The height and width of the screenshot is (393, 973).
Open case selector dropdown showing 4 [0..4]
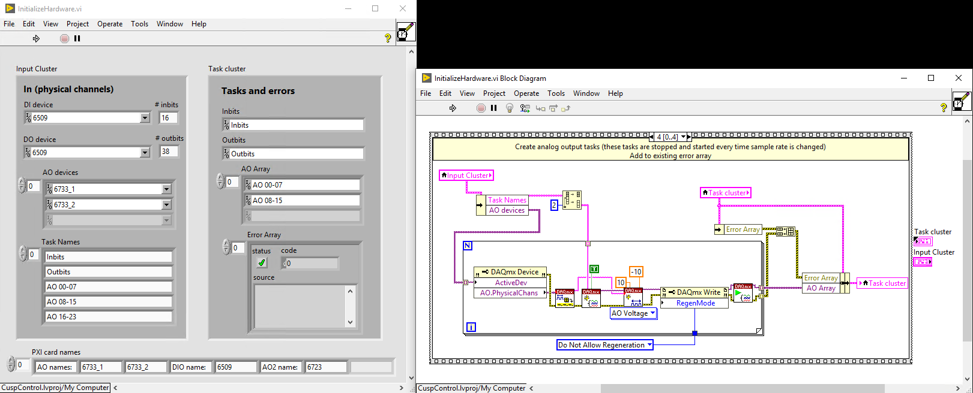point(689,137)
